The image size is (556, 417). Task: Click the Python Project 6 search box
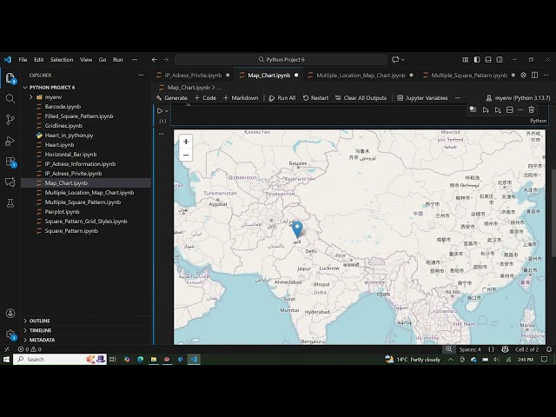281,60
